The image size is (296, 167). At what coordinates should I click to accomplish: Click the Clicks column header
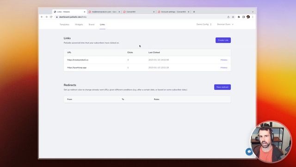pos(130,52)
